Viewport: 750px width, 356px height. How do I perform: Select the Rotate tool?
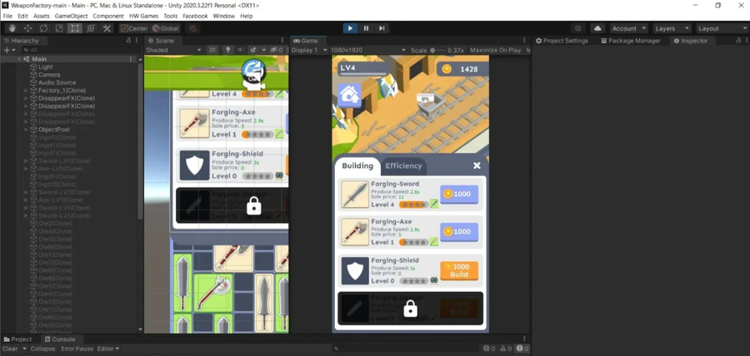pos(43,28)
